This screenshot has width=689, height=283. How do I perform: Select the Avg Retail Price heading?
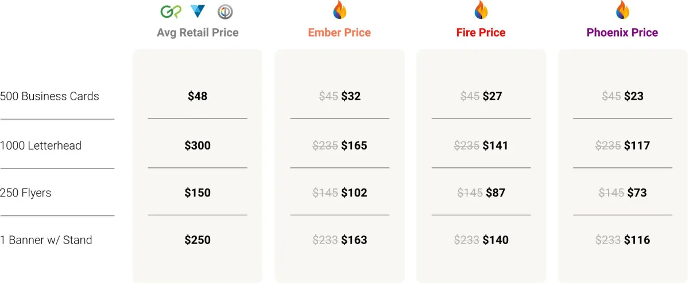pos(198,33)
